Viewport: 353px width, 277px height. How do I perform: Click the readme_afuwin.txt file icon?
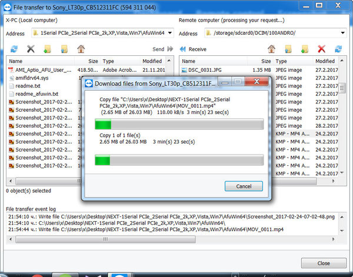click(12, 94)
